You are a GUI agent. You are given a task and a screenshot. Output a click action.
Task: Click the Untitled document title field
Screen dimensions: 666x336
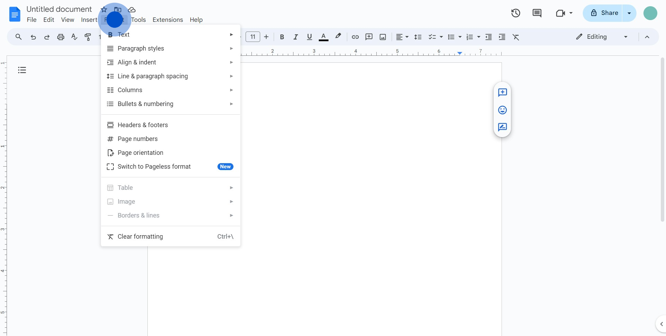[59, 9]
